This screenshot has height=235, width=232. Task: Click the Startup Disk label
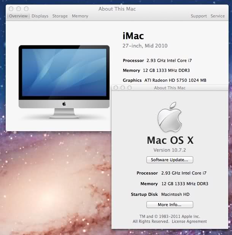pos(144,194)
